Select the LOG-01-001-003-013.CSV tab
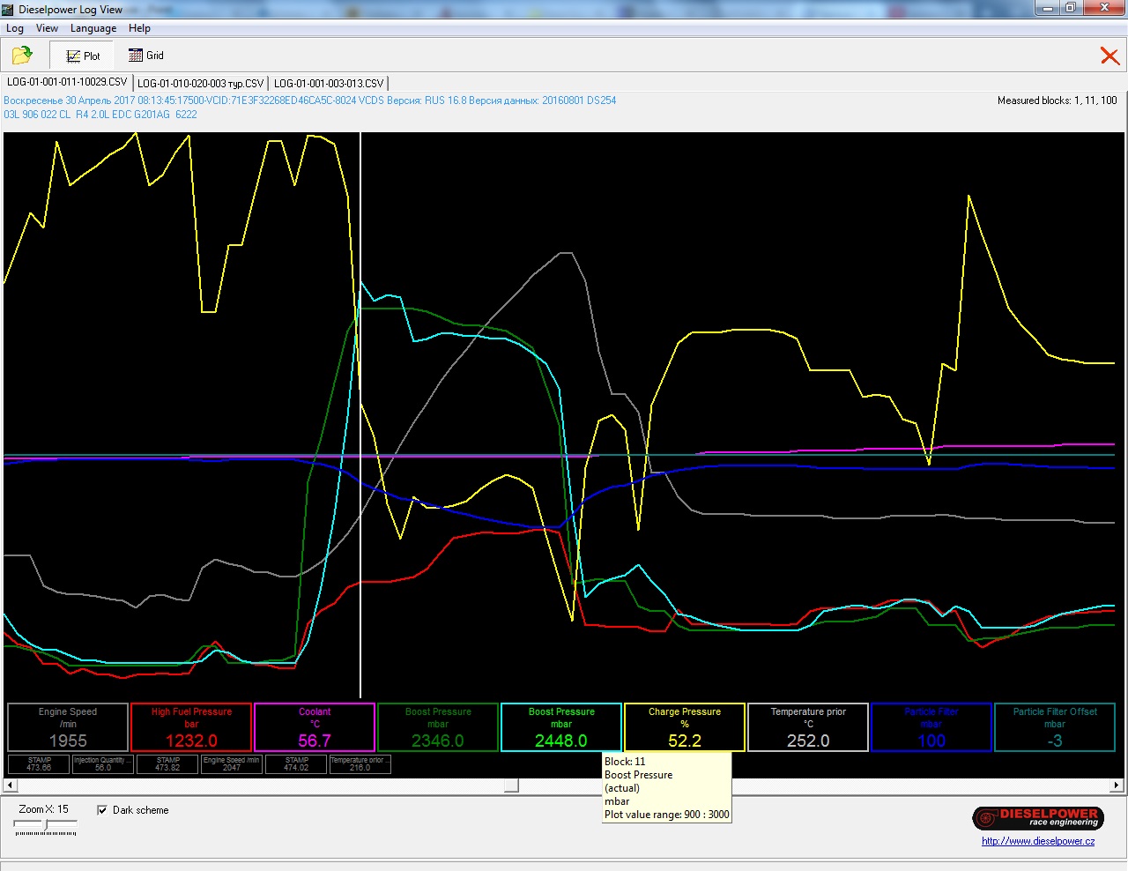This screenshot has width=1128, height=871. (x=329, y=83)
